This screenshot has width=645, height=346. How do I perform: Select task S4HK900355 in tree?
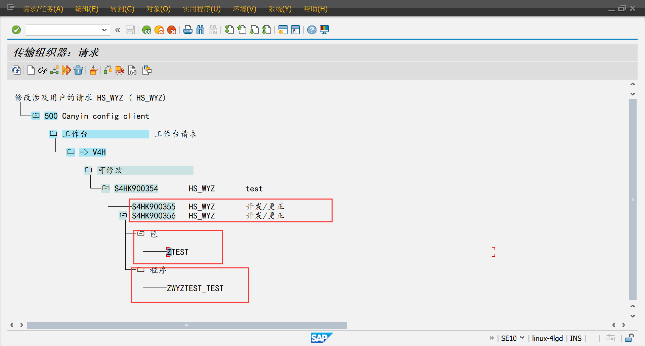154,207
